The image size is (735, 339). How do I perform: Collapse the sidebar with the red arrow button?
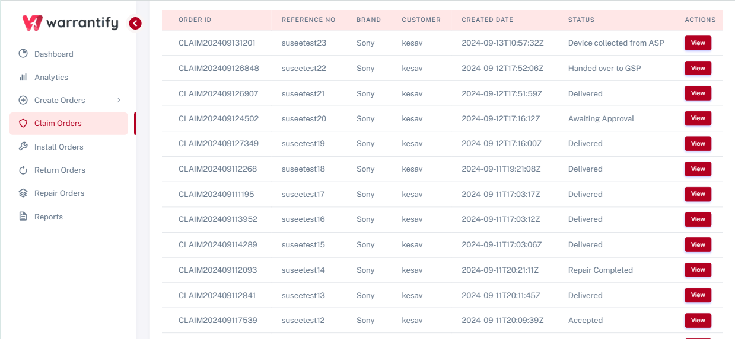click(135, 24)
